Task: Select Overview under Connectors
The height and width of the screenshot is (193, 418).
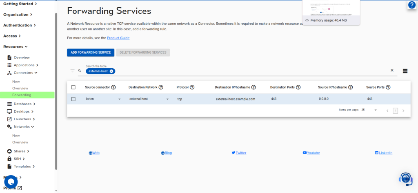Action: 20,88
